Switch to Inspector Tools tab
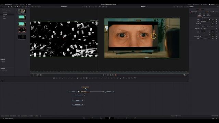 pos(200,9)
